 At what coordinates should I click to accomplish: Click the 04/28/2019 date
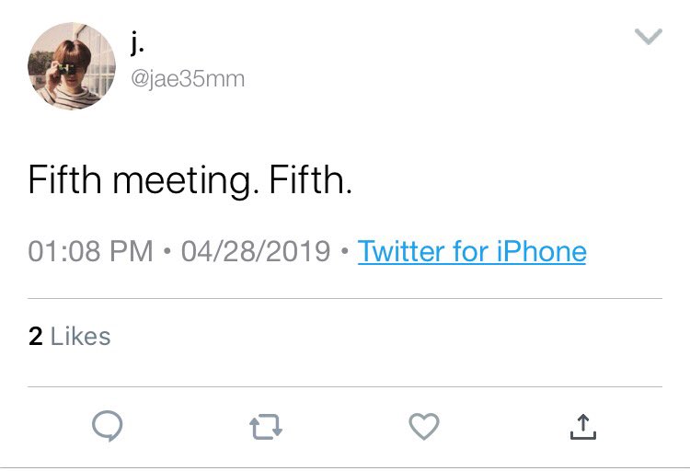point(256,251)
